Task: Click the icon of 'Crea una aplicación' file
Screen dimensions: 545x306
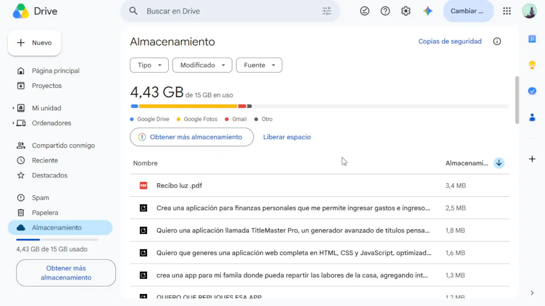Action: 143,208
